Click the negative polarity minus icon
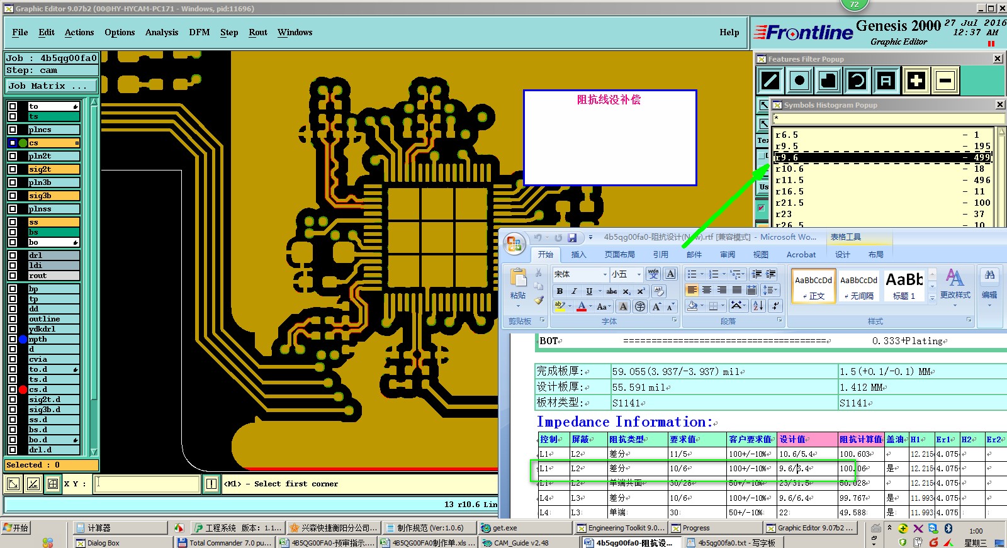 [945, 81]
